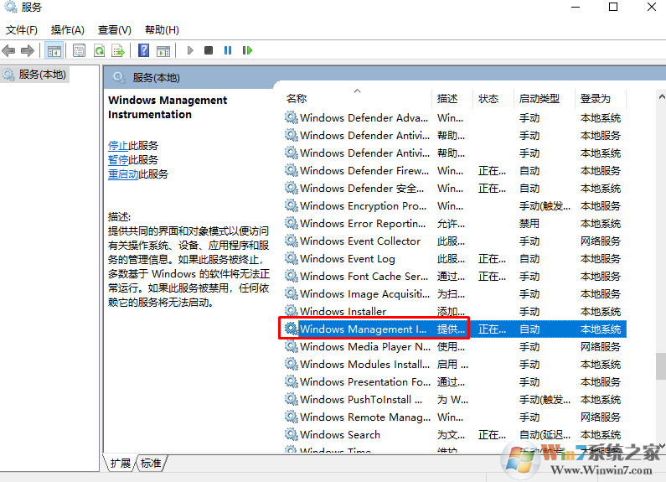This screenshot has width=666, height=482.
Task: Click the Back arrow toolbar icon
Action: pyautogui.click(x=8, y=50)
